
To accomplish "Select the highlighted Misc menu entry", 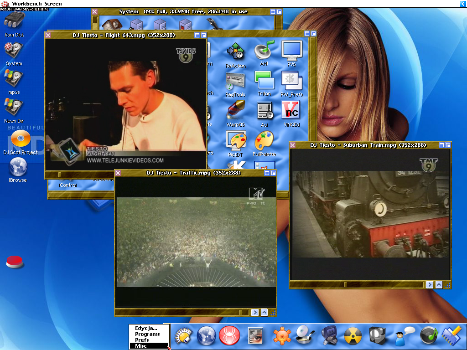I will 149,346.
